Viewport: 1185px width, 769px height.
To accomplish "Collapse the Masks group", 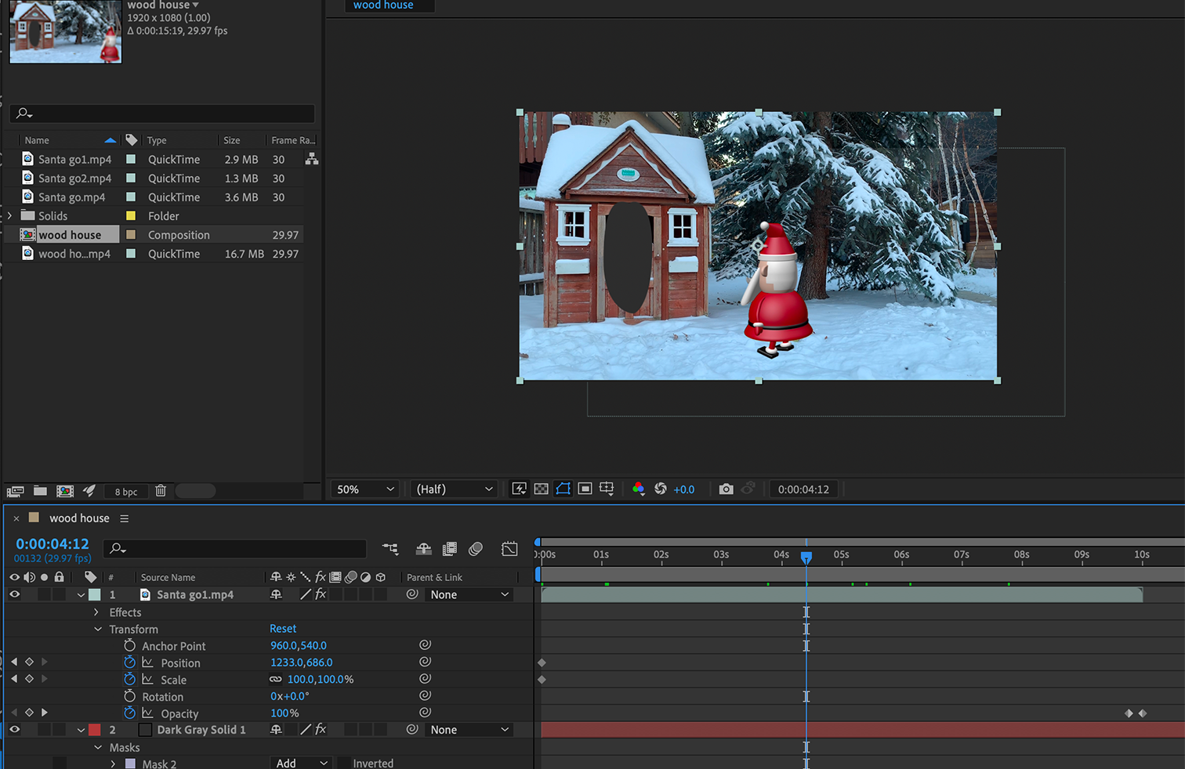I will tap(98, 748).
